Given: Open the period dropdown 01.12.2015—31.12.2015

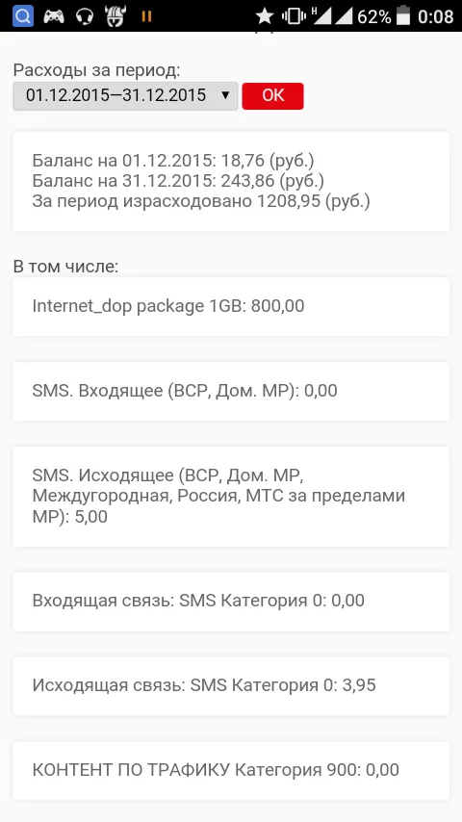Looking at the screenshot, I should pyautogui.click(x=125, y=96).
